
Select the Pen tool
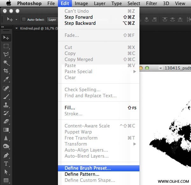[x=6, y=155]
